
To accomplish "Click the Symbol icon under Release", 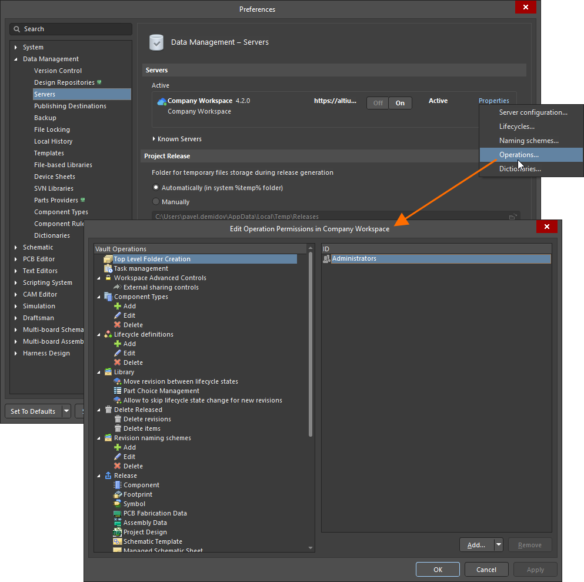I will pos(117,504).
